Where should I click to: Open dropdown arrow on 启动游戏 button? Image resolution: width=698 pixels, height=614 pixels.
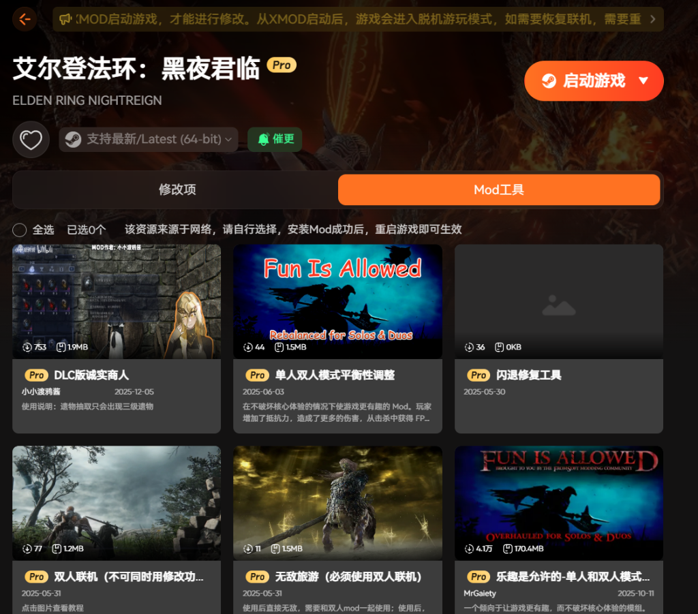(643, 81)
